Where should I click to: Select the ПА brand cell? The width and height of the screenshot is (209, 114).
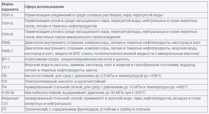click(x=13, y=87)
